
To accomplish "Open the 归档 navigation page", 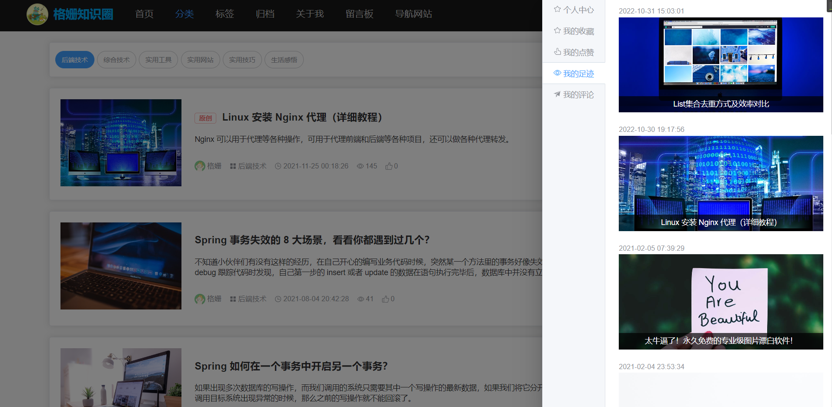I will point(265,14).
